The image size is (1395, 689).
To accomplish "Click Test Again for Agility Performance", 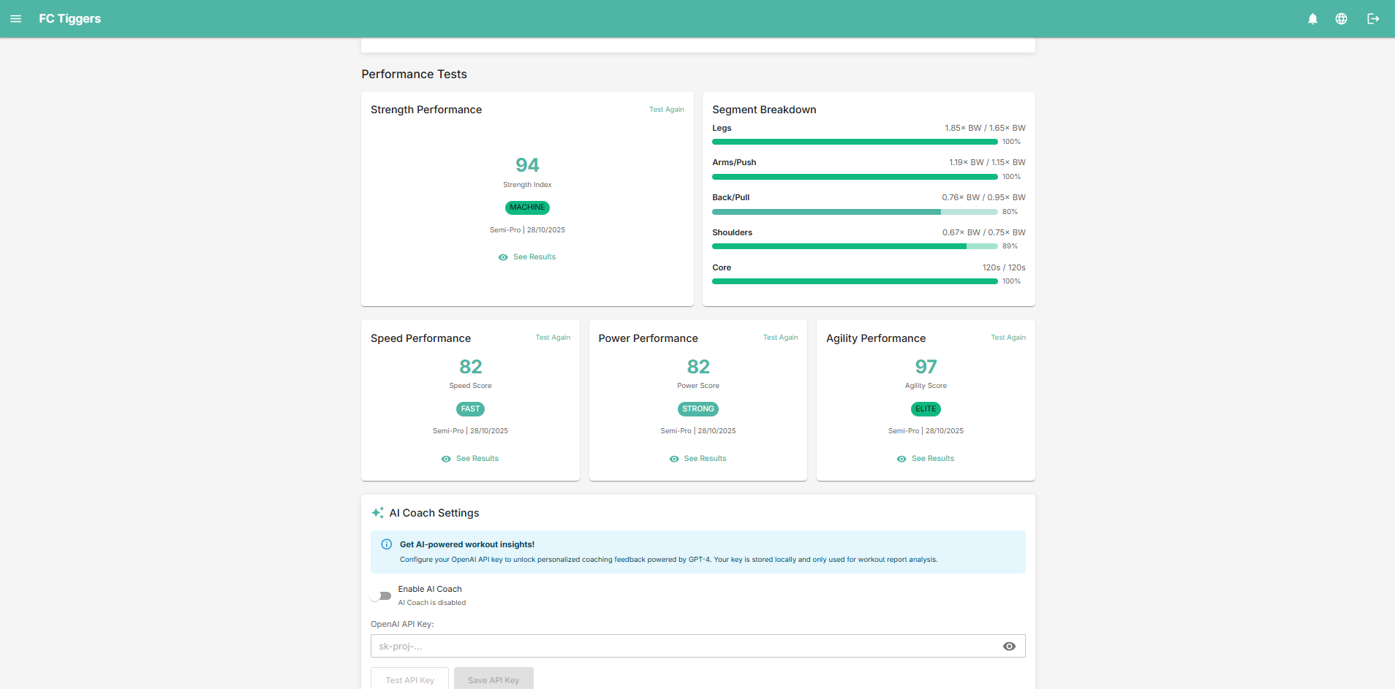I will [1008, 338].
